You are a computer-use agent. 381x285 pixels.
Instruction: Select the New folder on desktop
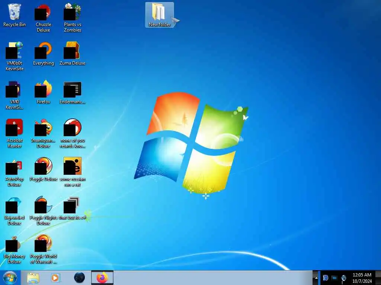click(160, 15)
